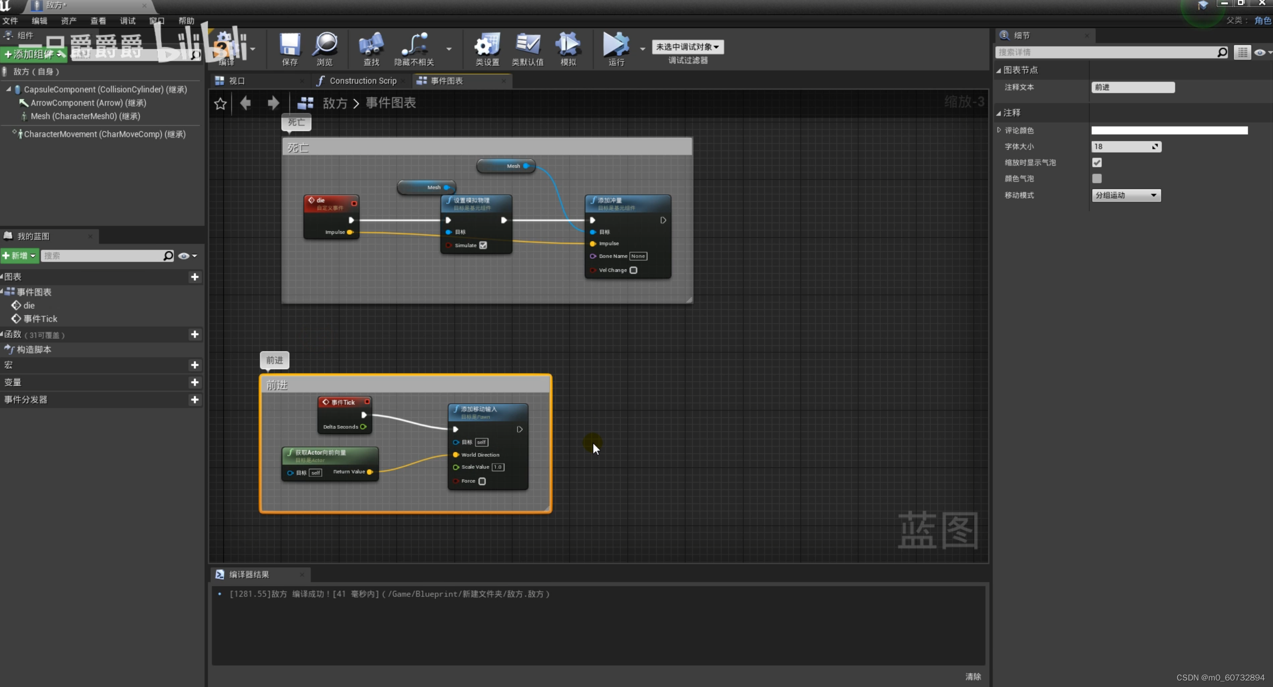Click the 颜色气泡 color swatch
The width and height of the screenshot is (1273, 687).
pos(1098,179)
